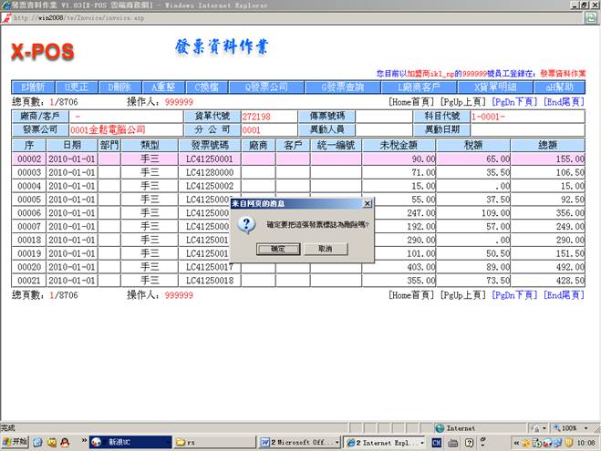Cancel the dialog with 取消
The image size is (601, 451).
point(325,248)
